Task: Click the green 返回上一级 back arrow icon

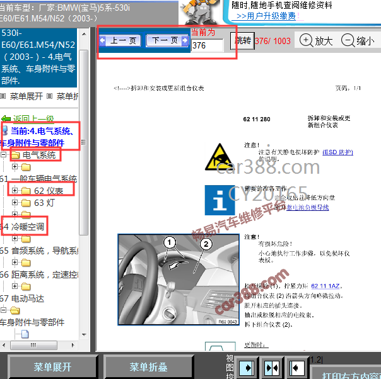Action: (x=6, y=119)
